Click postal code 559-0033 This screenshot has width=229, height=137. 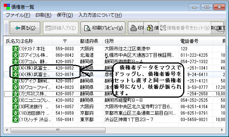pyautogui.click(x=65, y=49)
